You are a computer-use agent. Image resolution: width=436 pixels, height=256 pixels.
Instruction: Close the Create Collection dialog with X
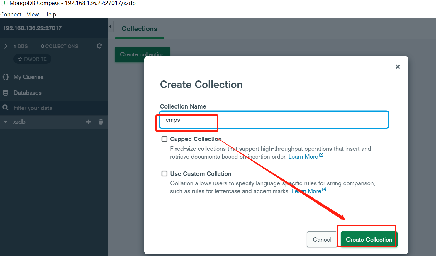click(x=398, y=67)
